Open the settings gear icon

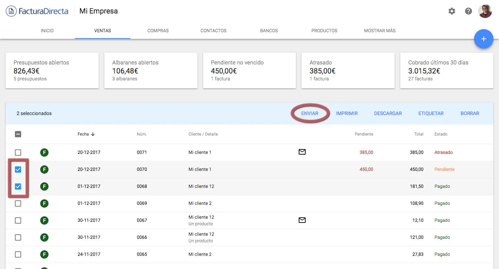(452, 11)
